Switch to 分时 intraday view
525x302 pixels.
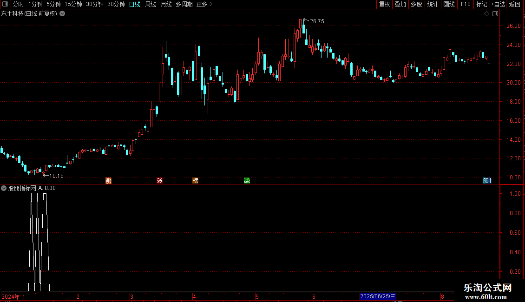coord(19,4)
